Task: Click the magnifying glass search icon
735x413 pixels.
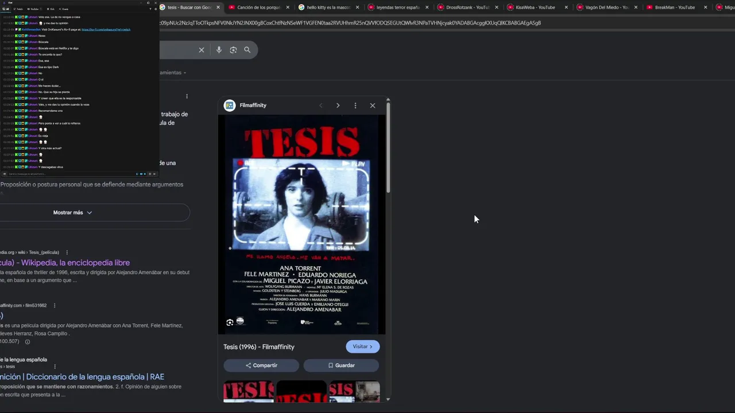Action: pyautogui.click(x=247, y=50)
